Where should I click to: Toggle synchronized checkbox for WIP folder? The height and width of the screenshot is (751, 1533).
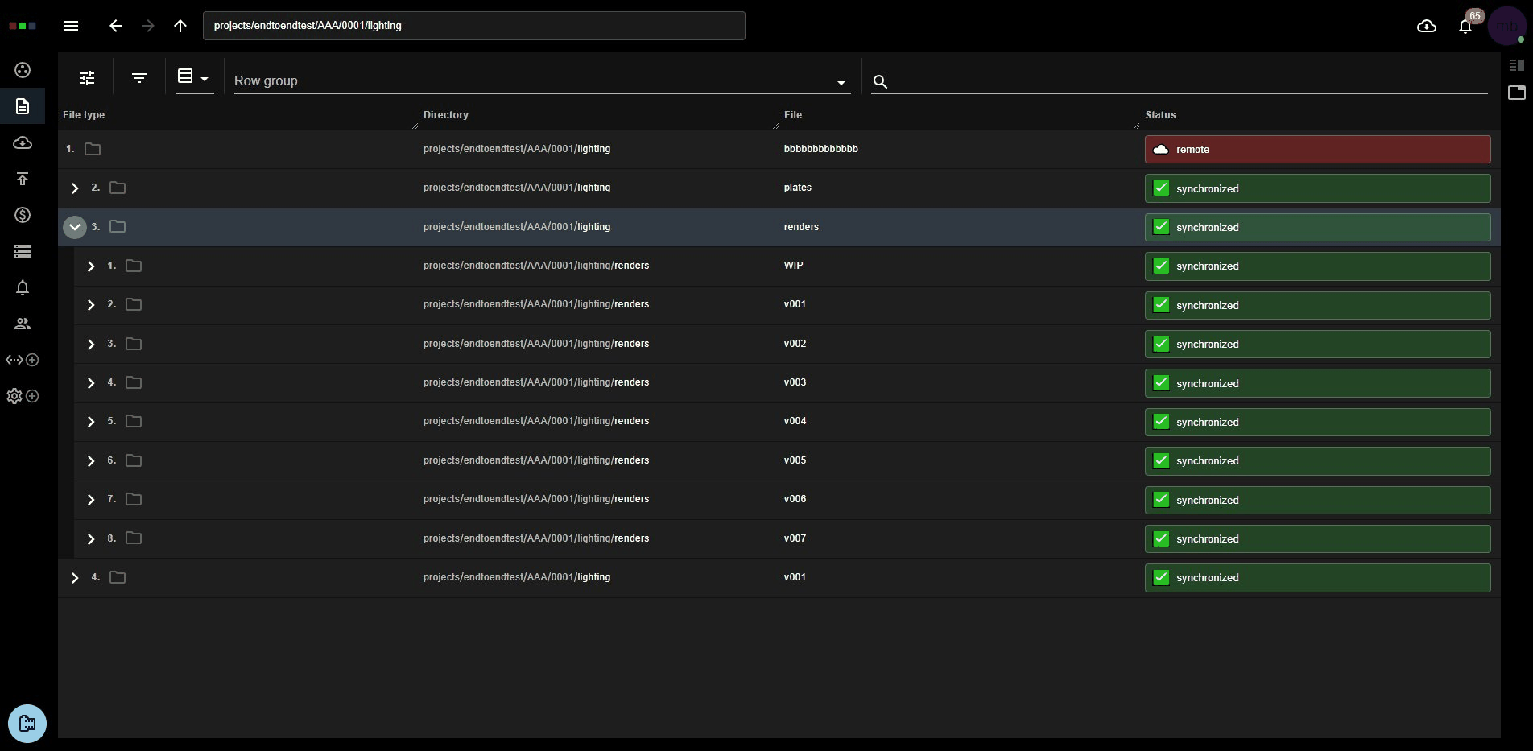coord(1161,266)
